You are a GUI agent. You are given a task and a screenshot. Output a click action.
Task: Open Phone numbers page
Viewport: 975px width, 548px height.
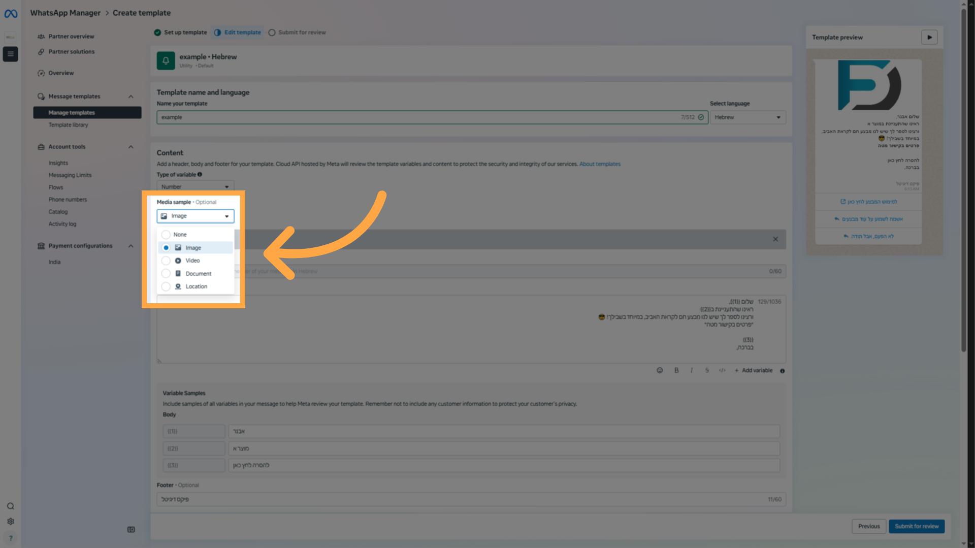coord(68,200)
